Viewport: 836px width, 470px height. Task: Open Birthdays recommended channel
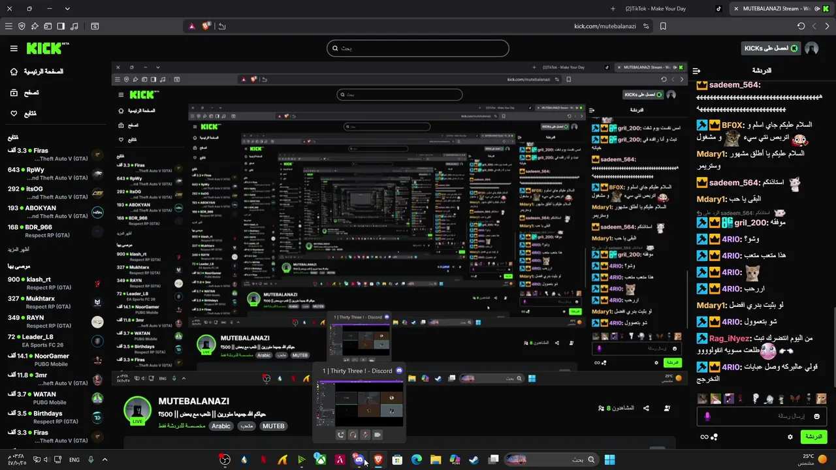click(x=56, y=417)
